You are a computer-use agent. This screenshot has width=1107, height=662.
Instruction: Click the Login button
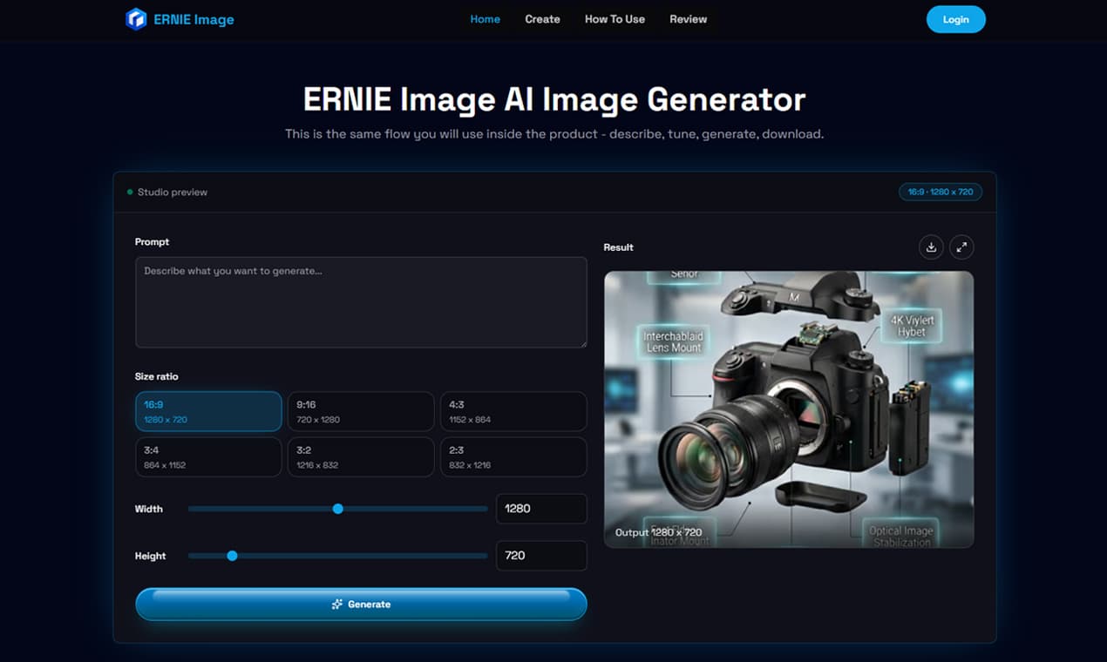coord(955,18)
